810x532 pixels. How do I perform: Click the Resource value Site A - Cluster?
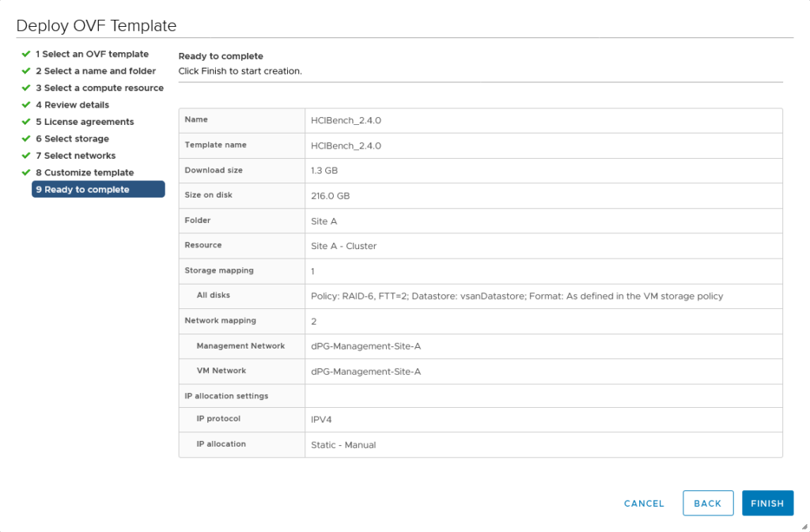coord(343,246)
